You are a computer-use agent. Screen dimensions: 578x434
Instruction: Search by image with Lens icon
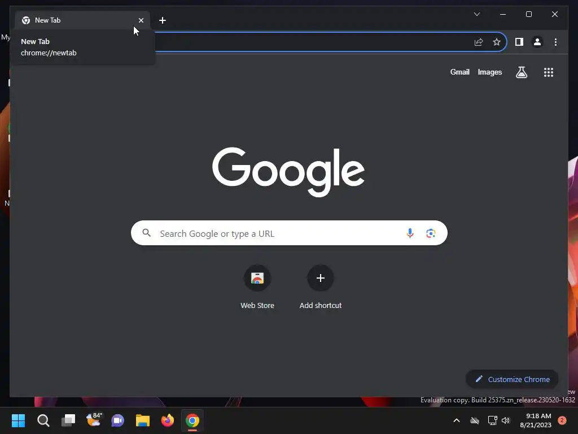tap(431, 233)
